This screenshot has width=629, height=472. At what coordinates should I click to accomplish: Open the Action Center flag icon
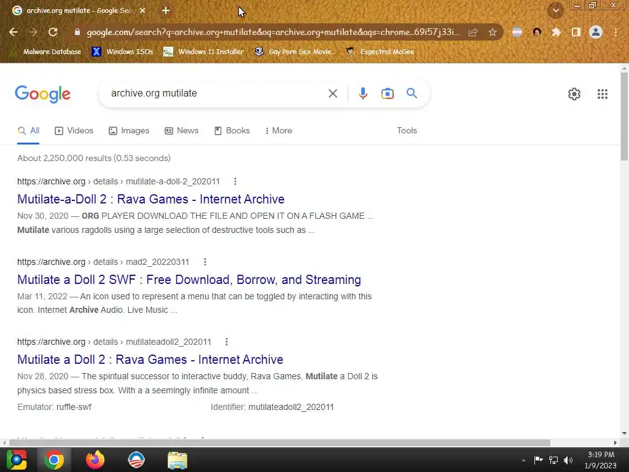click(x=538, y=460)
